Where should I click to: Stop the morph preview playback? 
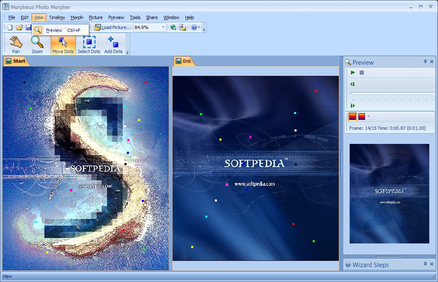click(361, 73)
